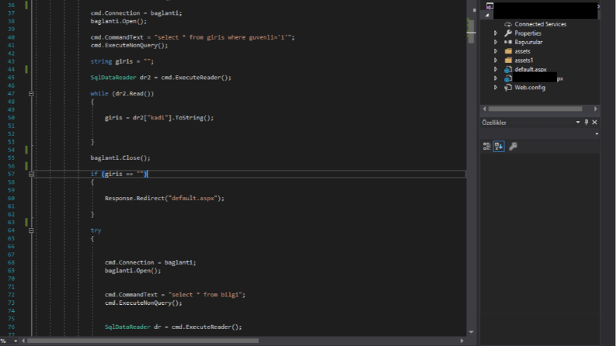This screenshot has height=346, width=616.
Task: Click the assets1 folder icon
Action: click(508, 61)
